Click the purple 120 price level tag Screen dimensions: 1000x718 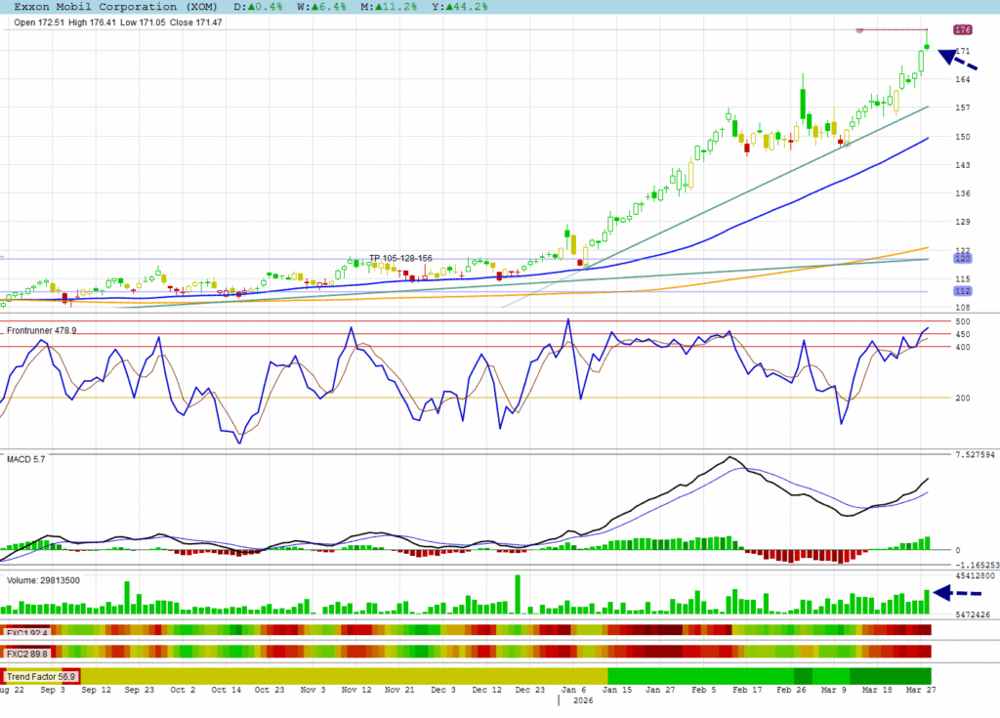click(962, 259)
